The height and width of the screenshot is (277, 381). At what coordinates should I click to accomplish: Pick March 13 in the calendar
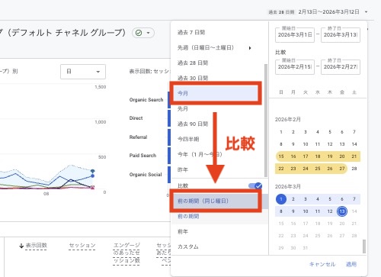(342, 211)
